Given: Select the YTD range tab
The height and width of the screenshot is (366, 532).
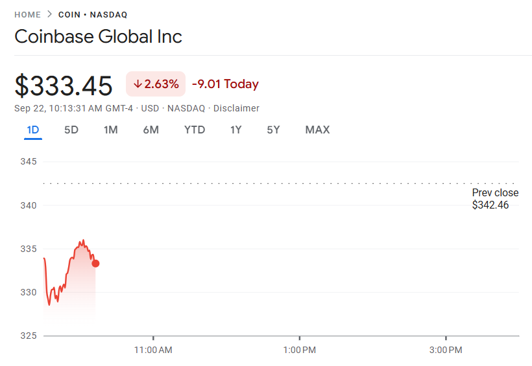Looking at the screenshot, I should point(195,130).
